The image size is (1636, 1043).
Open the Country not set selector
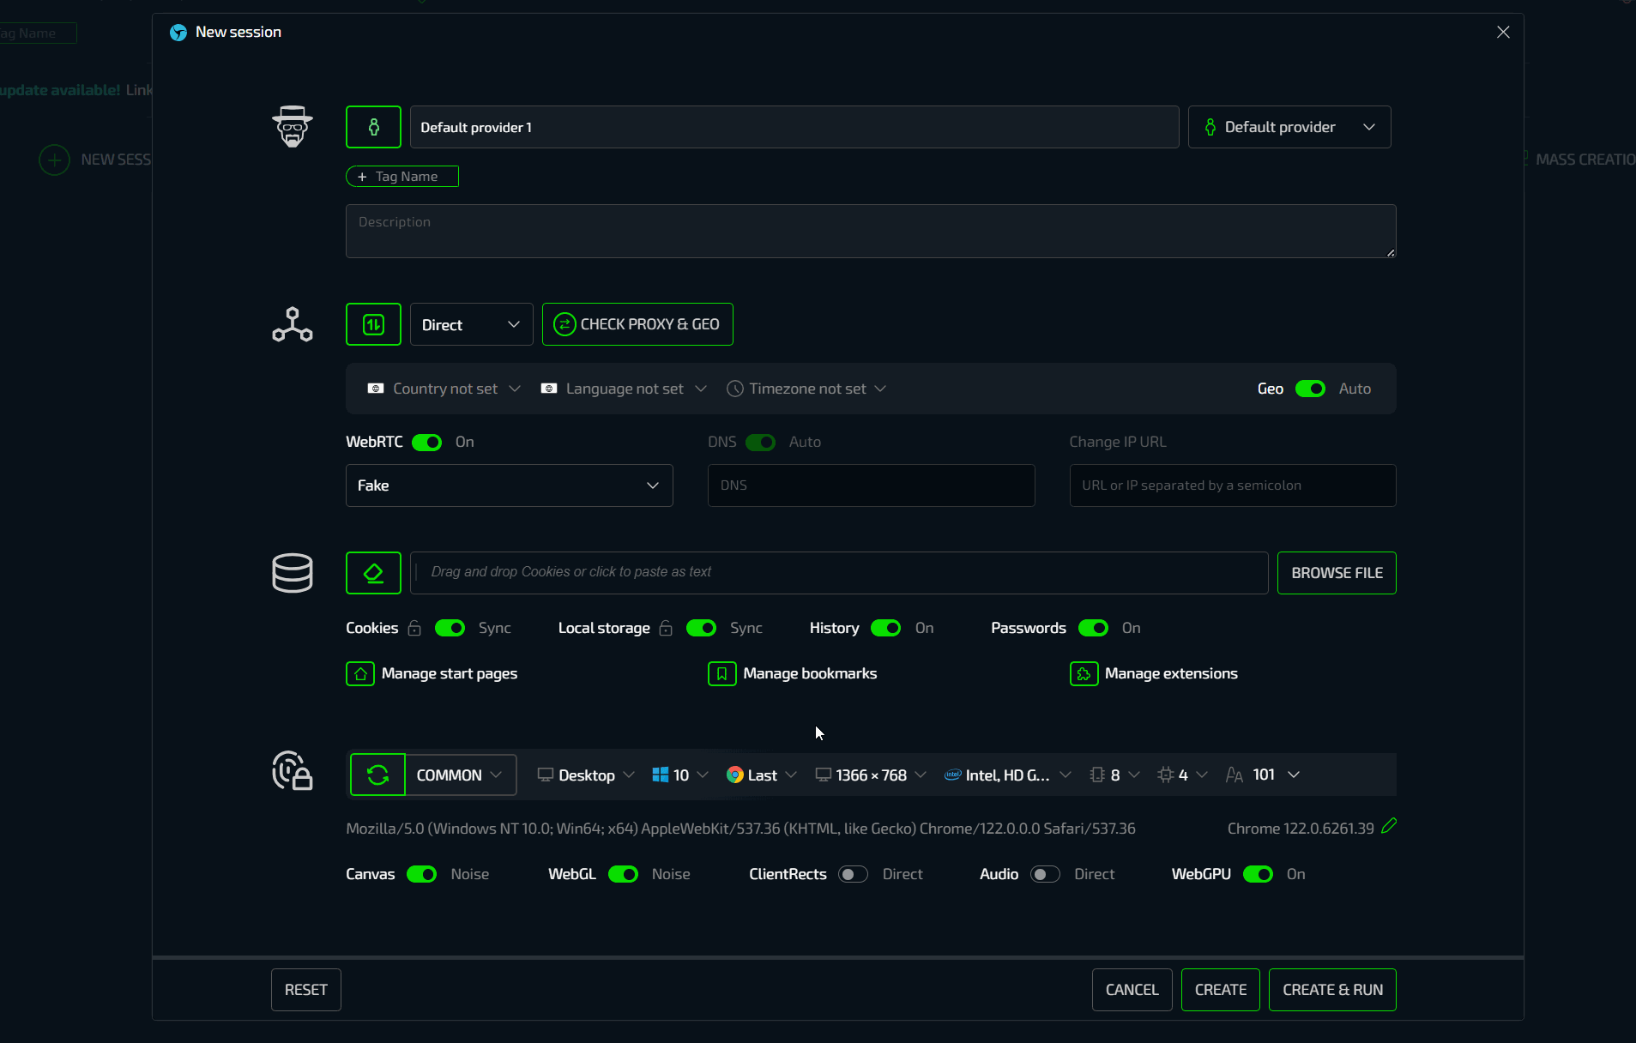click(x=444, y=389)
